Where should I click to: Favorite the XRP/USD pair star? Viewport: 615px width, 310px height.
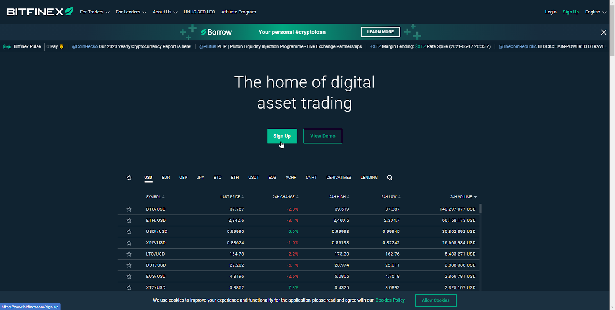(129, 243)
